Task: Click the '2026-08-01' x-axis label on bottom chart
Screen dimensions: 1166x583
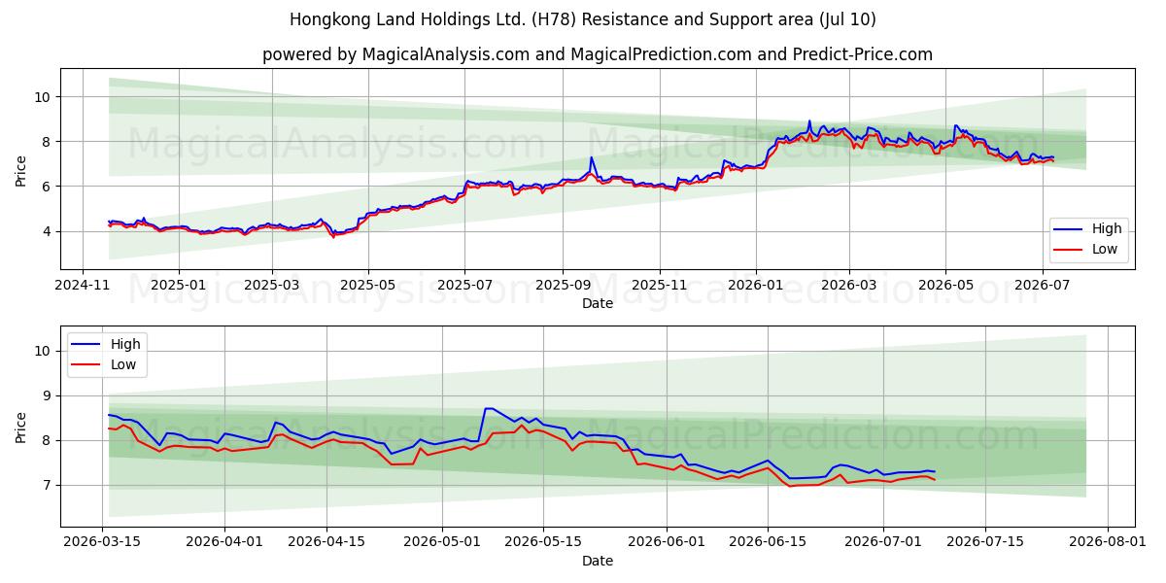Action: click(1108, 544)
